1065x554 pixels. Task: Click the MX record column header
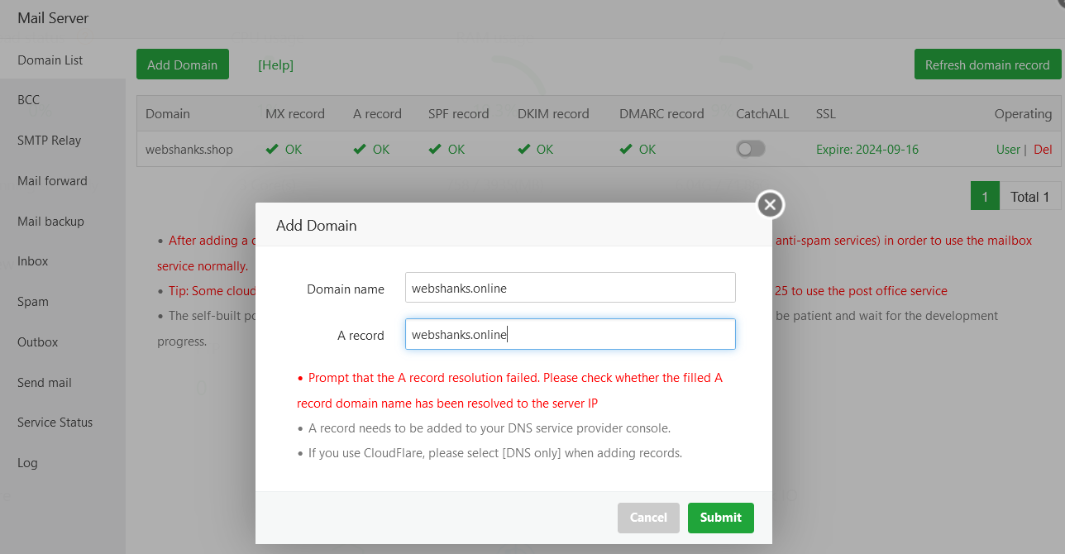pos(295,114)
